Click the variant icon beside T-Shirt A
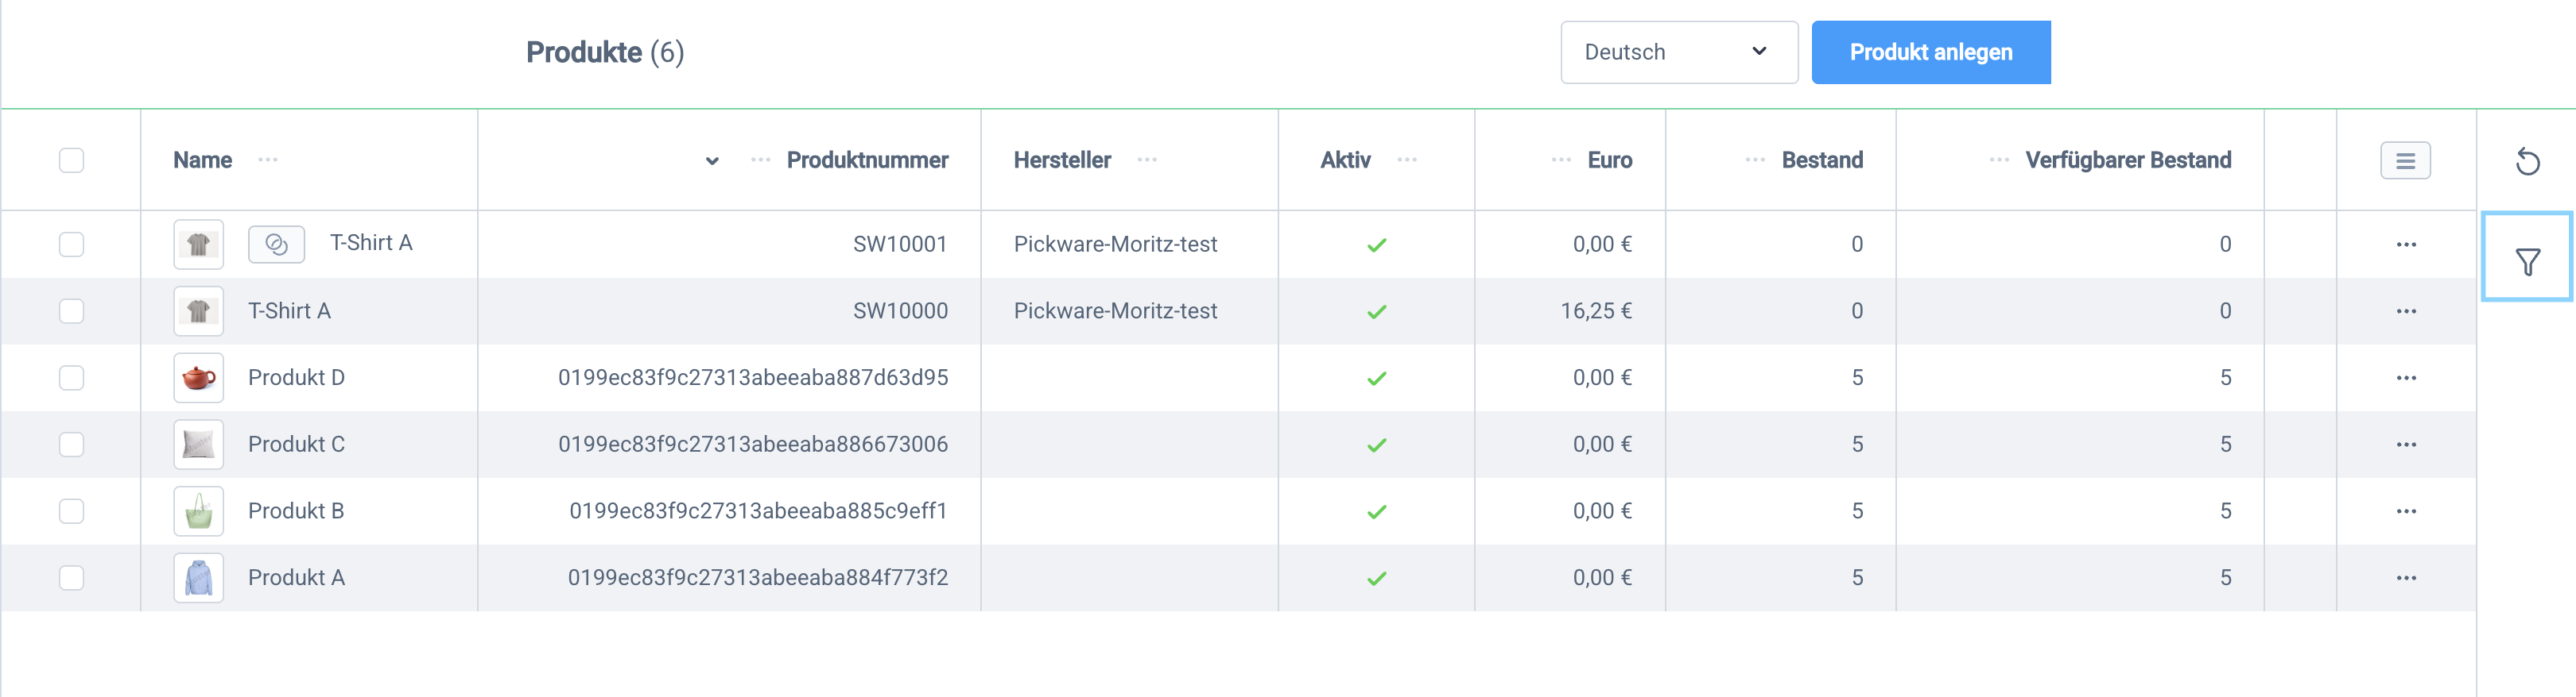 [x=276, y=245]
